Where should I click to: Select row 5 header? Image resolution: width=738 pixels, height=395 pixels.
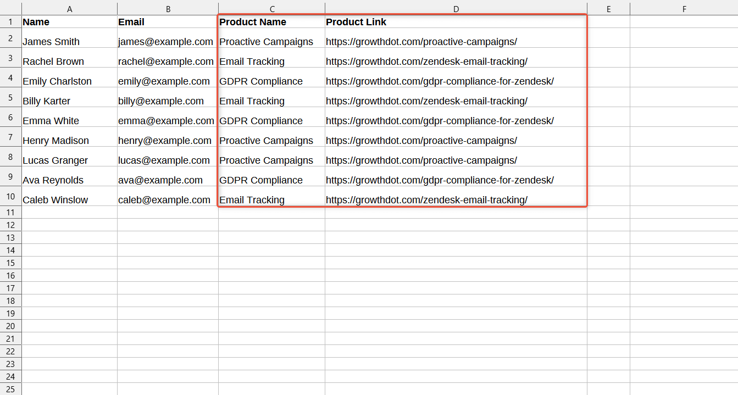coord(10,97)
